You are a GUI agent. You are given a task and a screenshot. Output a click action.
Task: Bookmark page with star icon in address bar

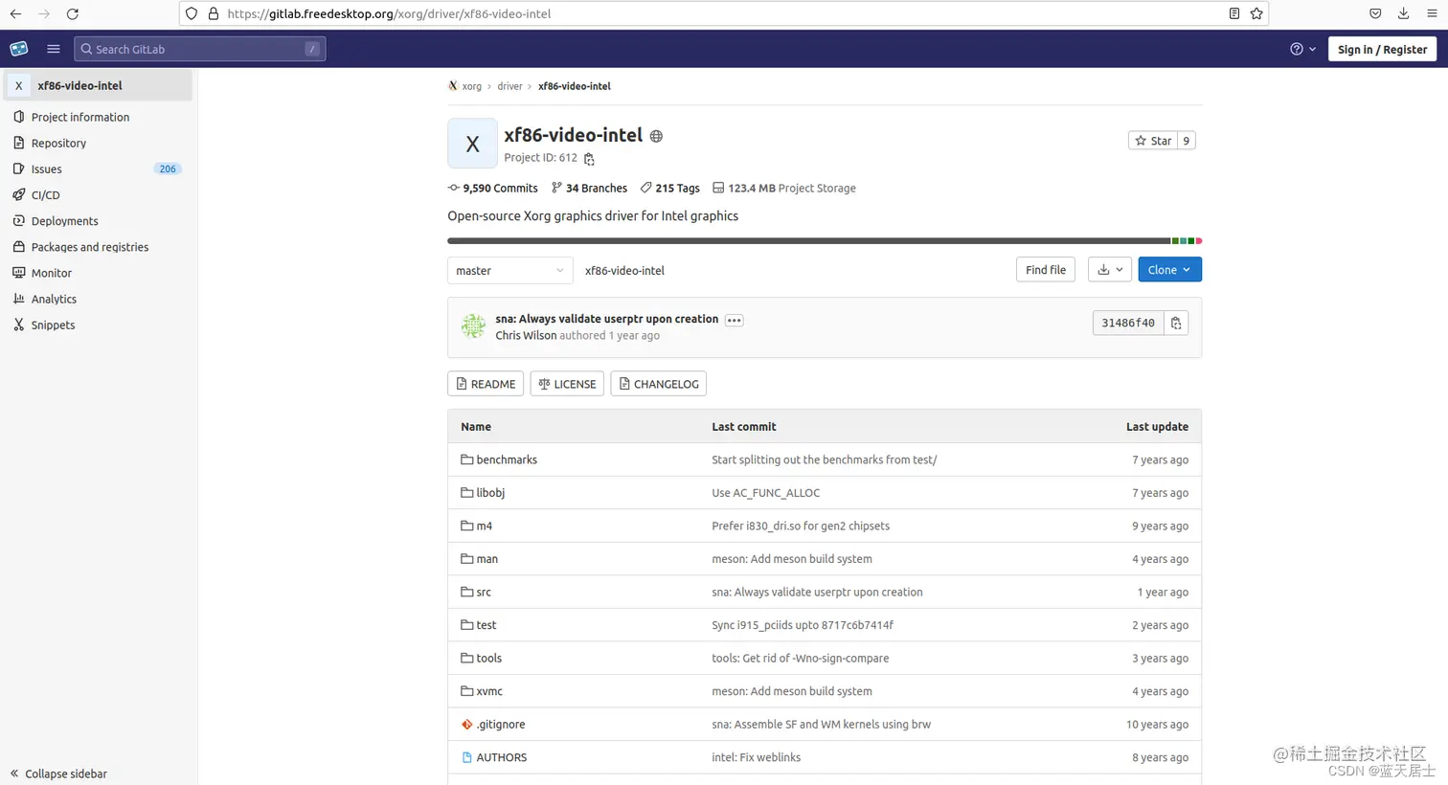click(x=1256, y=13)
